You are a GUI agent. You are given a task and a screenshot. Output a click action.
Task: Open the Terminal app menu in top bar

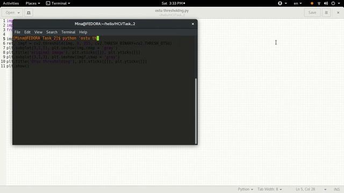[58, 3]
